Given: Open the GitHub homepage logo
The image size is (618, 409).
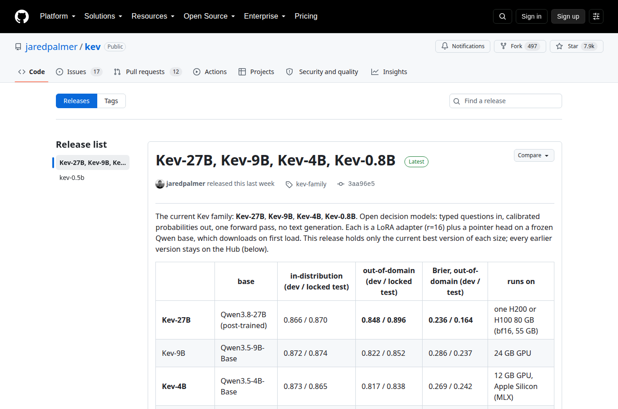Looking at the screenshot, I should 22,16.
